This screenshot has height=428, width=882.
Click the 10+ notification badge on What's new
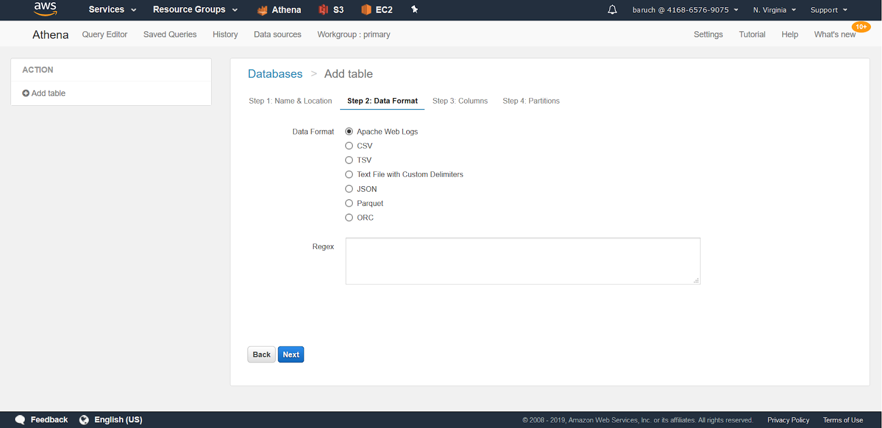[861, 27]
